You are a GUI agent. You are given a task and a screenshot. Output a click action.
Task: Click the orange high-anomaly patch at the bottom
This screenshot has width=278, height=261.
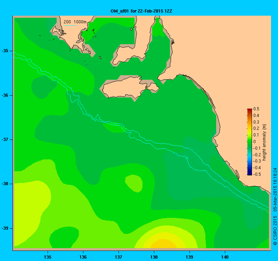pos(163,244)
